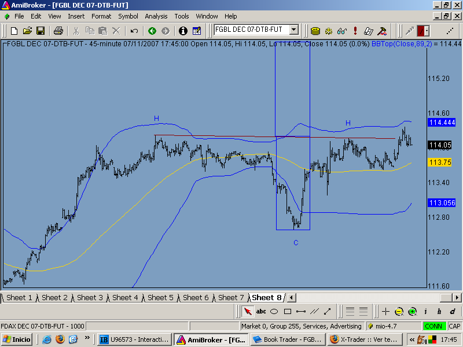Open a file with the folder icon

coord(27,31)
